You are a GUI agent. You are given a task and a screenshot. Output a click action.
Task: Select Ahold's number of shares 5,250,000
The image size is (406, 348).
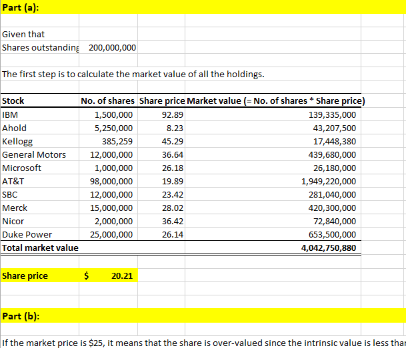click(113, 128)
